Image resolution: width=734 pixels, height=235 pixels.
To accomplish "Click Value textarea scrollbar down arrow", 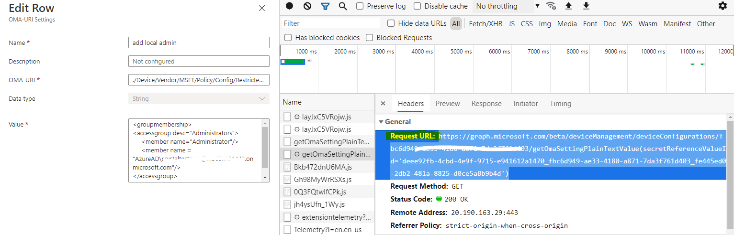I will (265, 177).
